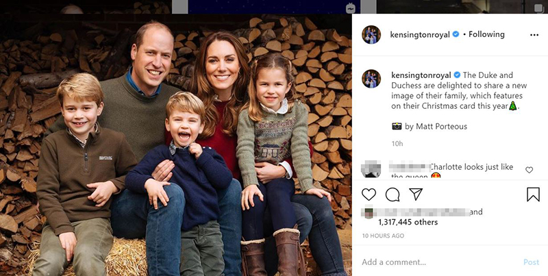Click the verified badge beside the caption username
The height and width of the screenshot is (276, 548).
tap(456, 75)
